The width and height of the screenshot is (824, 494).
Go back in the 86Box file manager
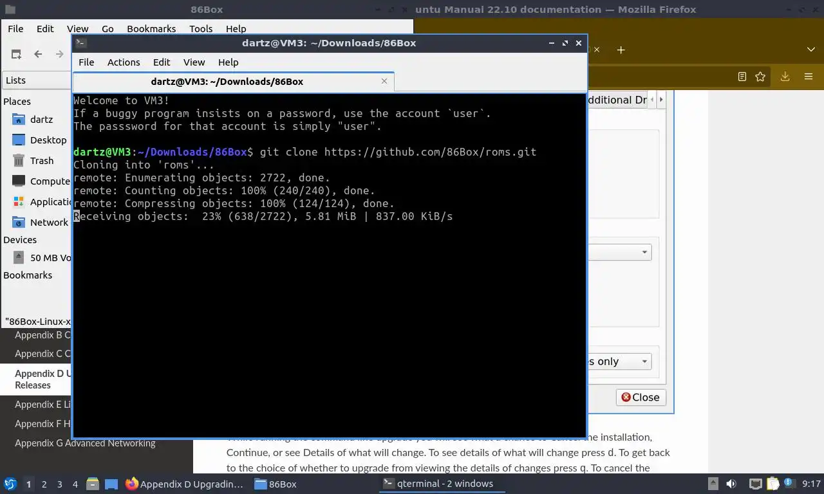point(38,55)
